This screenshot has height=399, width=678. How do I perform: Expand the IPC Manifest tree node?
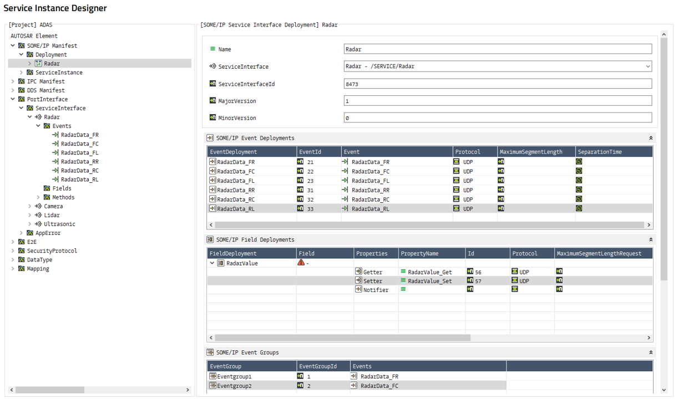tap(13, 81)
